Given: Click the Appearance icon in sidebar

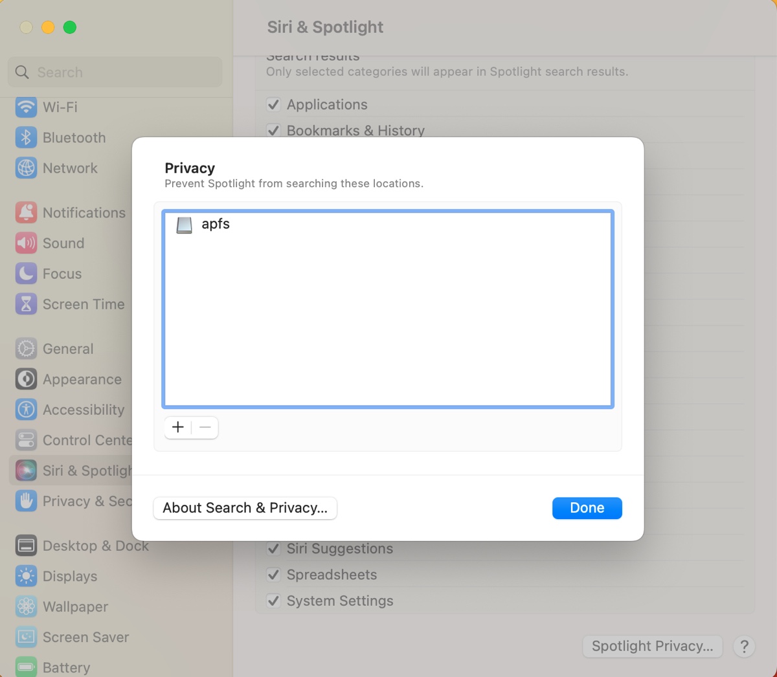Looking at the screenshot, I should pos(26,379).
